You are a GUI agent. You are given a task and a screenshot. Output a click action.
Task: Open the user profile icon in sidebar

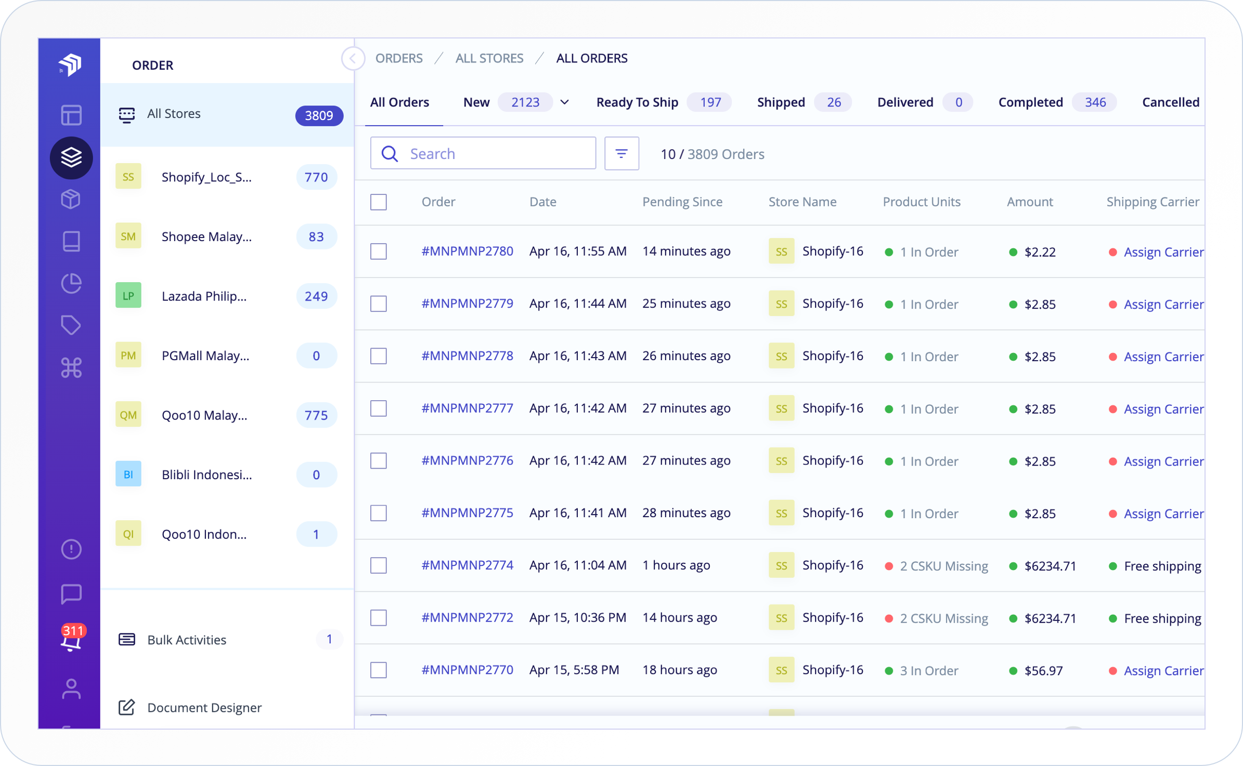click(x=71, y=689)
